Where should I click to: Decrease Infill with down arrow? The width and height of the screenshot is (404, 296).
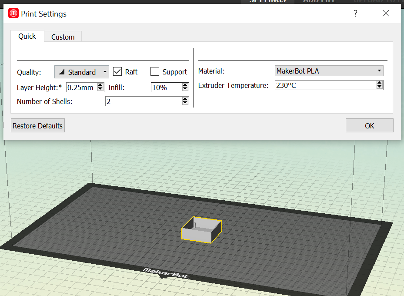click(x=185, y=90)
